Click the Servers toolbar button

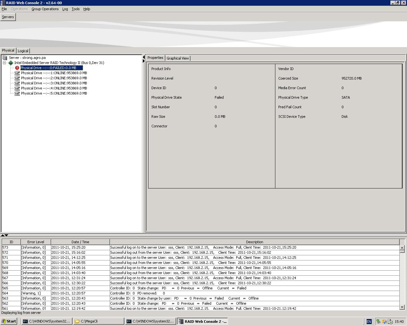pyautogui.click(x=8, y=17)
